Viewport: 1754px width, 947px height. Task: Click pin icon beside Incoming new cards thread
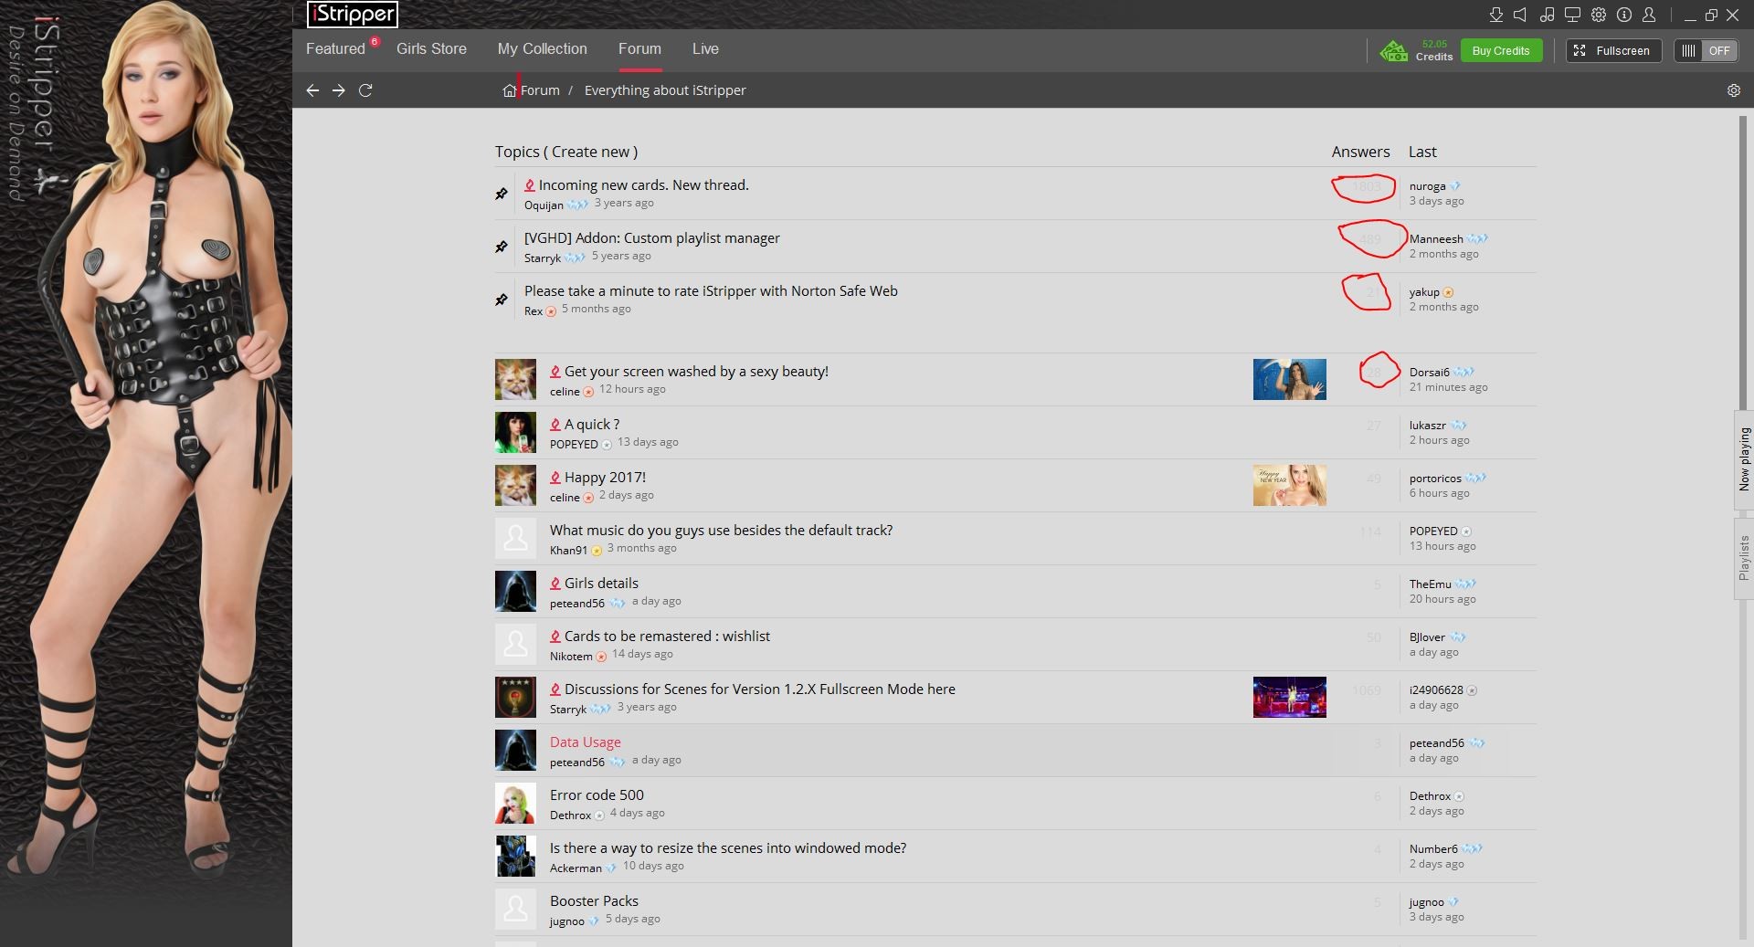coord(502,194)
